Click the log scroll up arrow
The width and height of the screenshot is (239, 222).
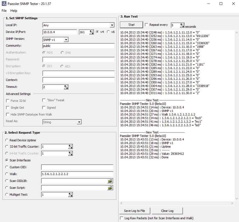coord(237,33)
